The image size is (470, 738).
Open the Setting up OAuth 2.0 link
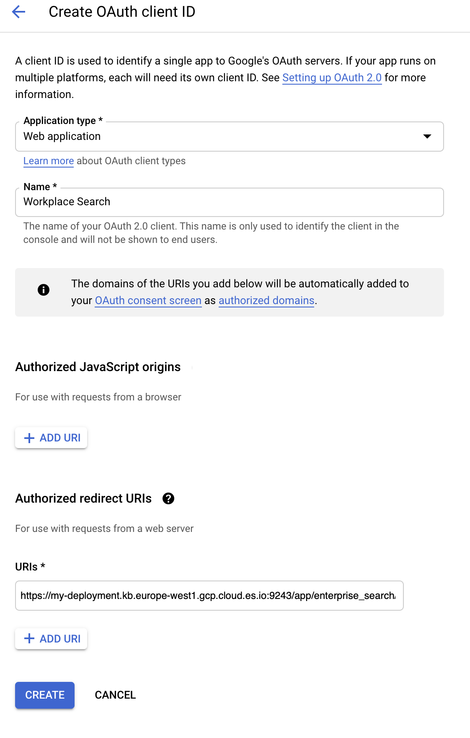click(x=332, y=78)
